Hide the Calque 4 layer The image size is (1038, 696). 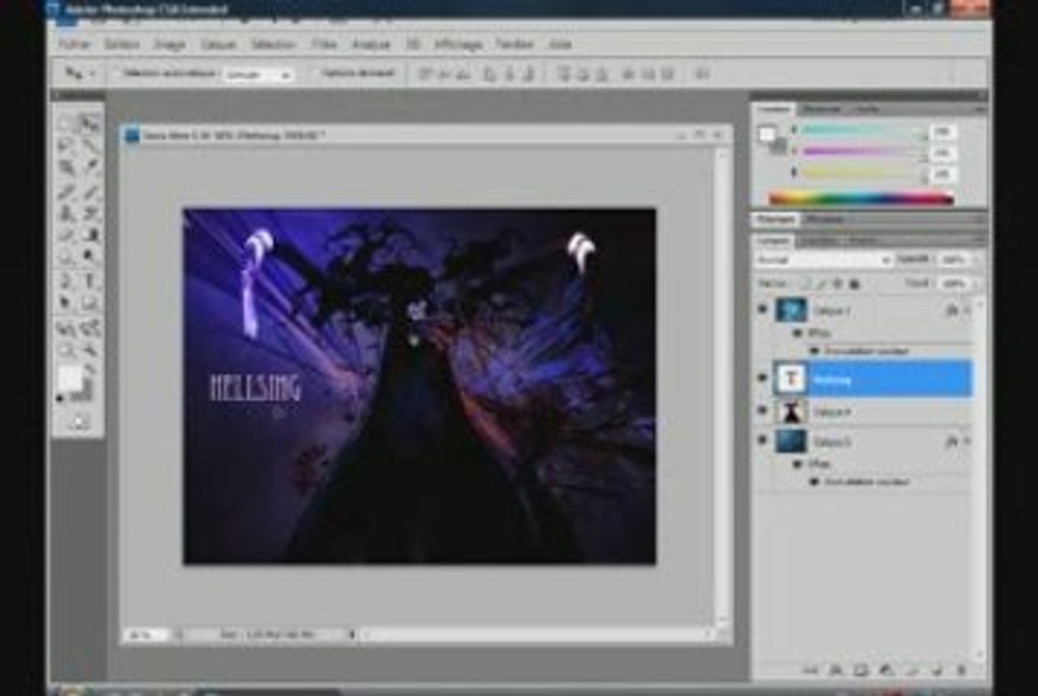[762, 411]
